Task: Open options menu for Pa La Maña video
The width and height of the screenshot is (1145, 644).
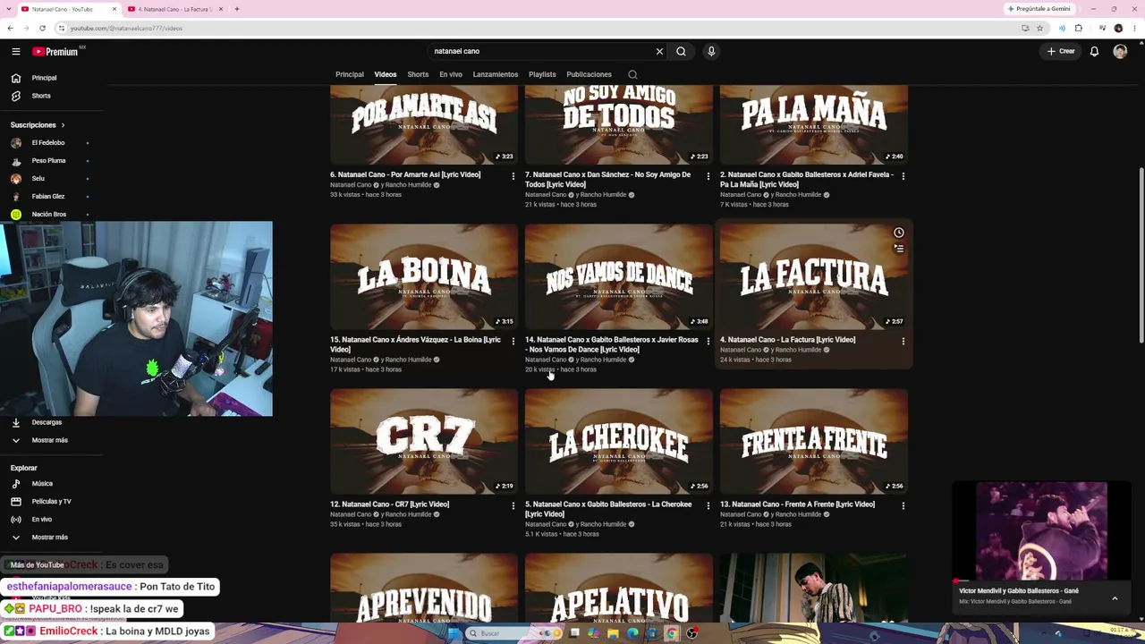Action: pos(903,176)
